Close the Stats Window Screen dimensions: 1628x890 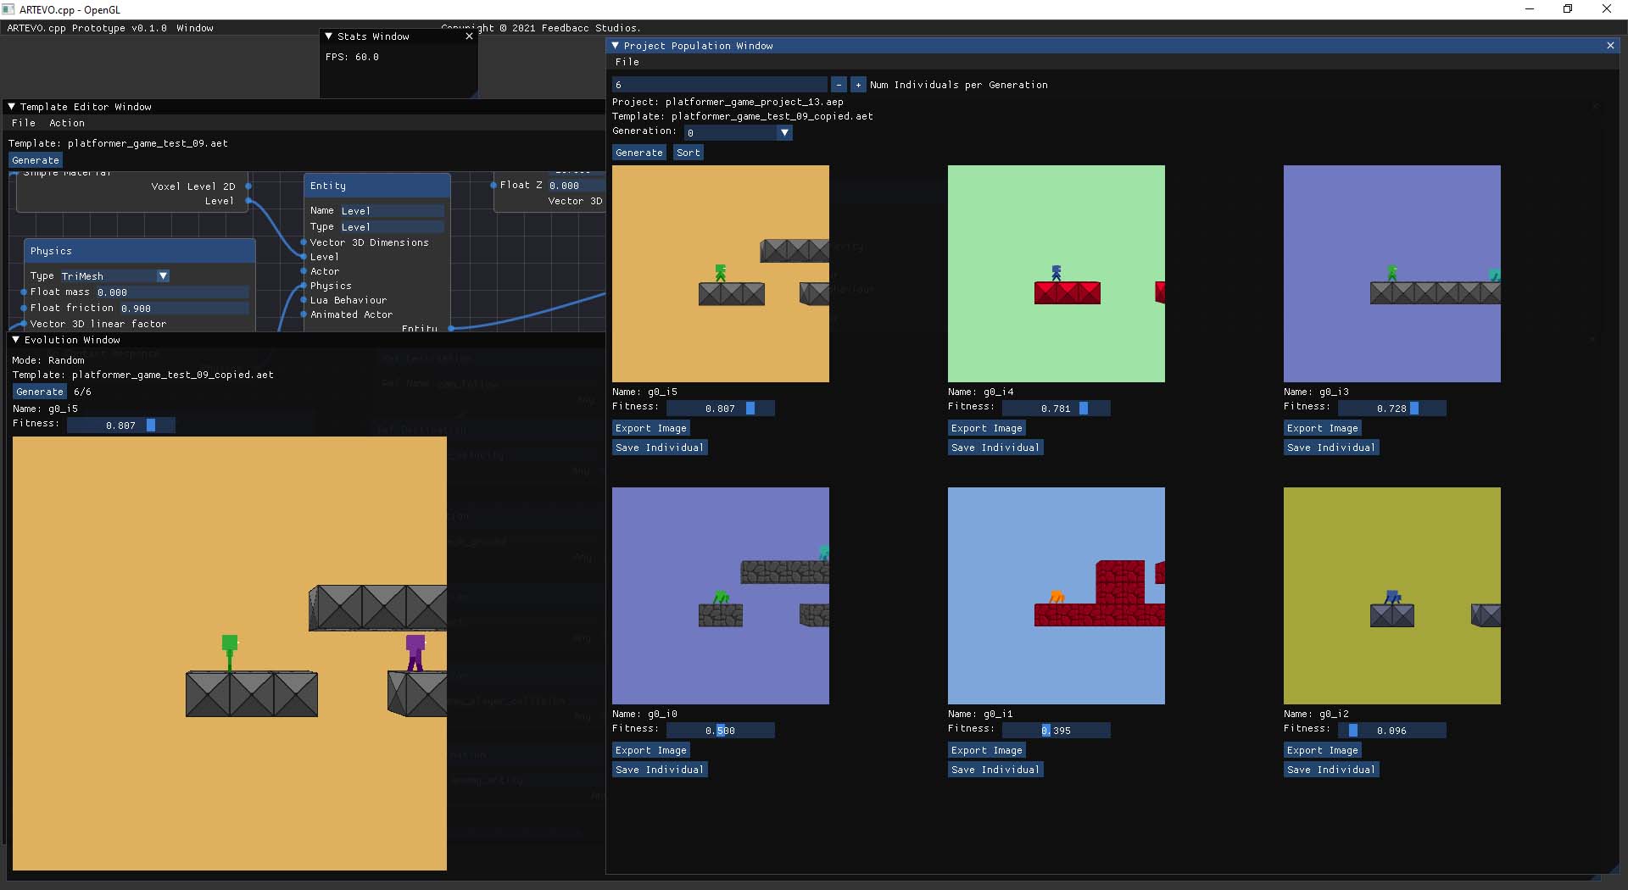pos(469,36)
